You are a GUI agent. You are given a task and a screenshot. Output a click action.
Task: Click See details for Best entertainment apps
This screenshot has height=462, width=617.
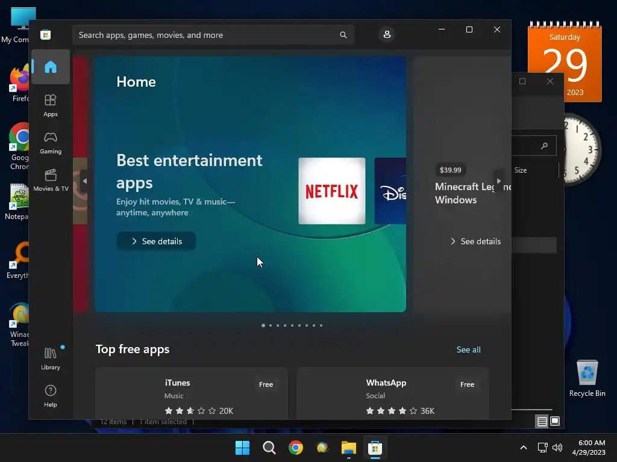(x=156, y=241)
